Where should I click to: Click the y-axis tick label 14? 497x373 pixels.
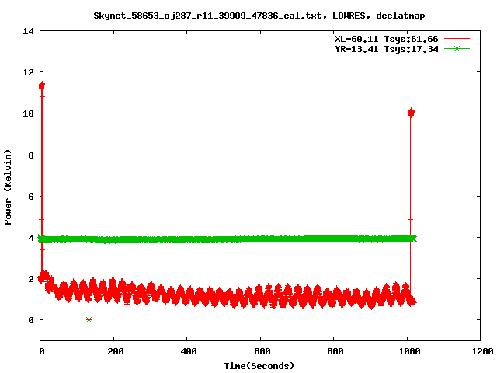(x=29, y=31)
